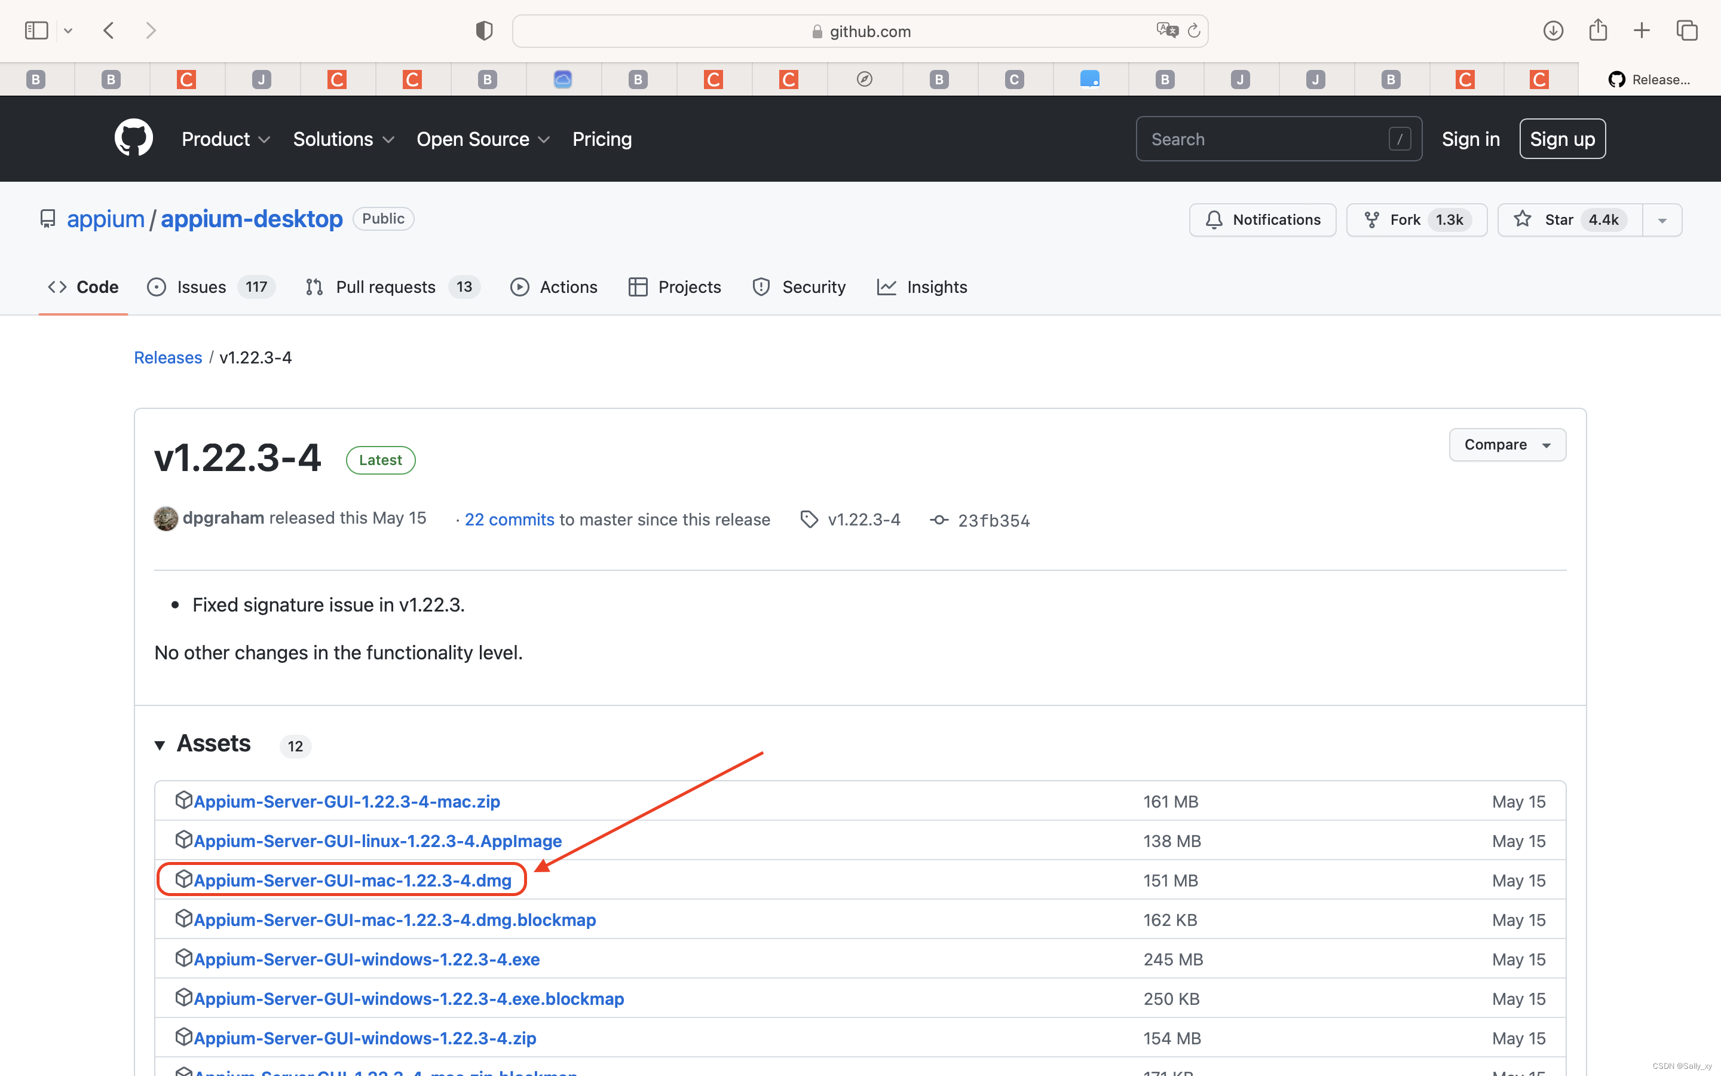The image size is (1721, 1076).
Task: Switch to the compass-icon browser tab
Action: pos(864,79)
